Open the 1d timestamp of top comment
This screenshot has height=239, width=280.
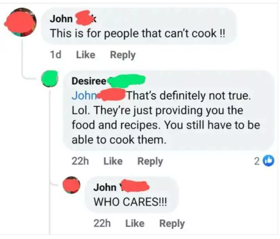click(x=55, y=55)
